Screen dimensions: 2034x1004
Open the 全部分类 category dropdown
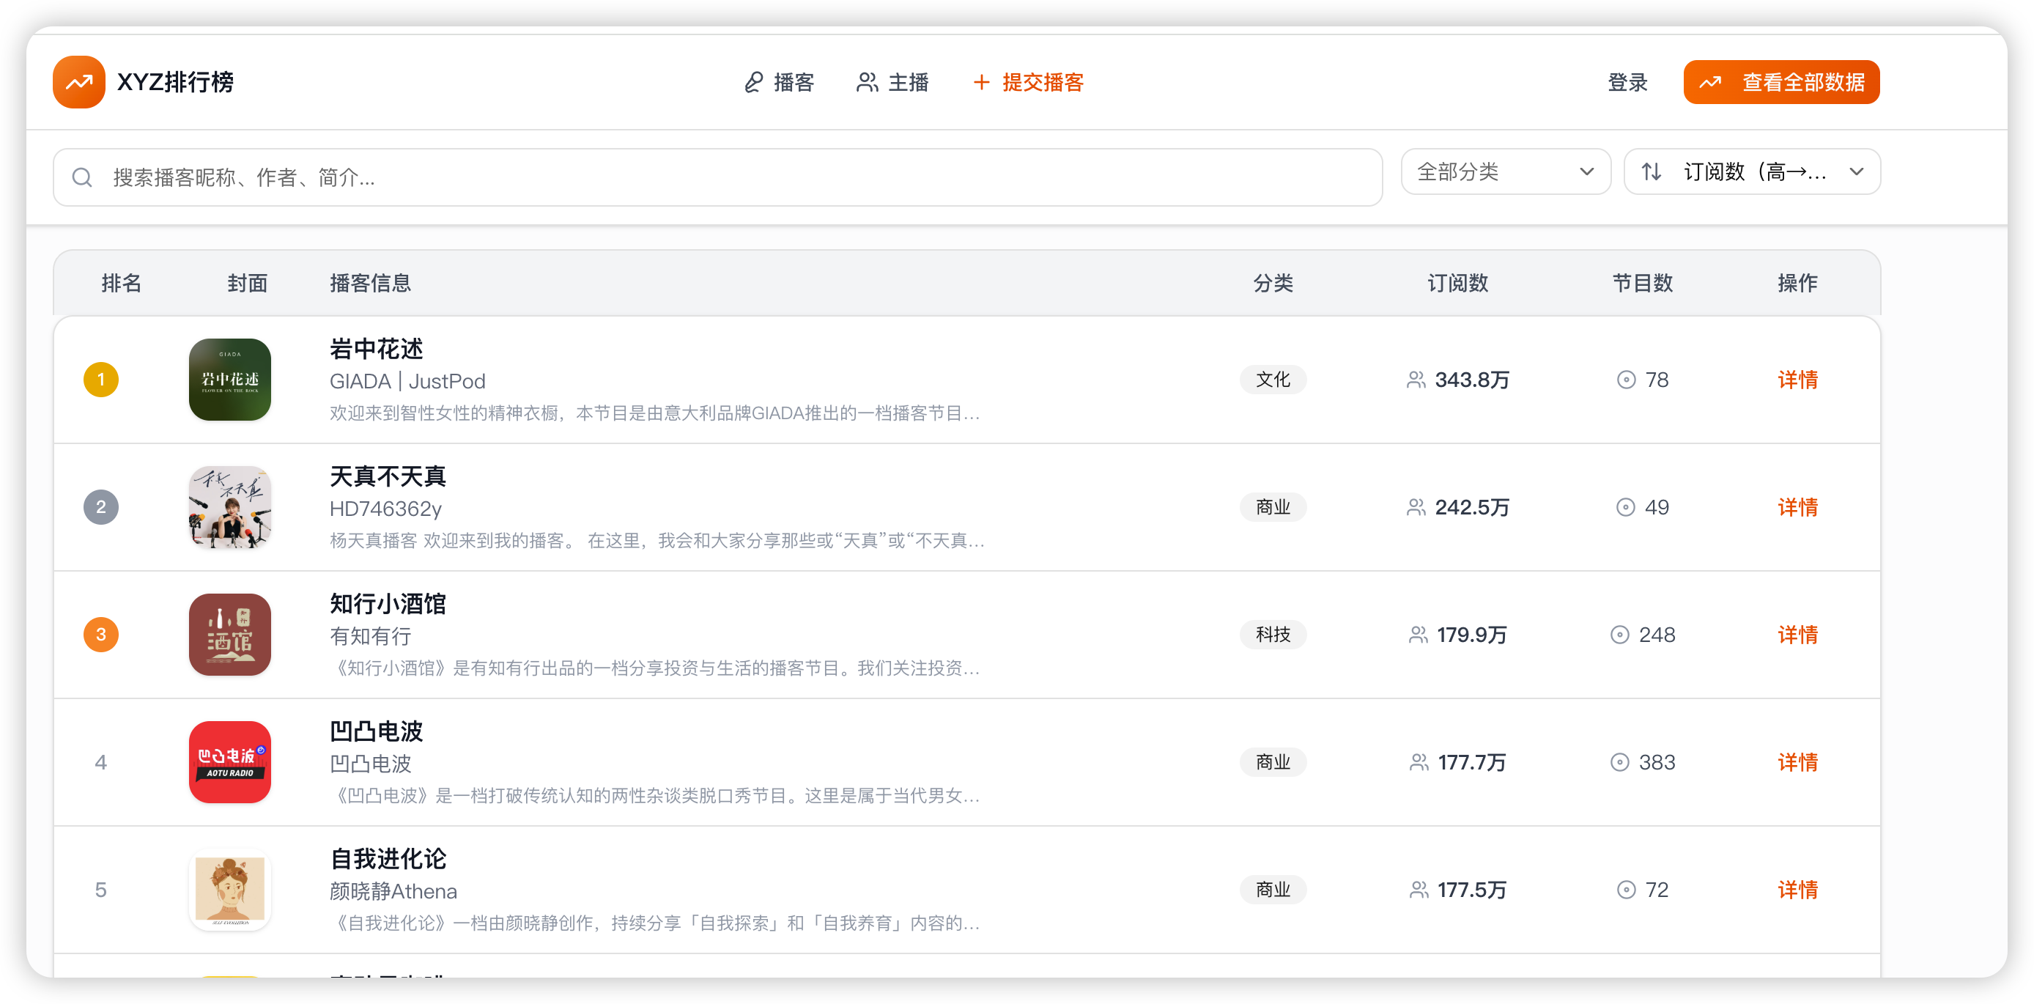[1505, 171]
